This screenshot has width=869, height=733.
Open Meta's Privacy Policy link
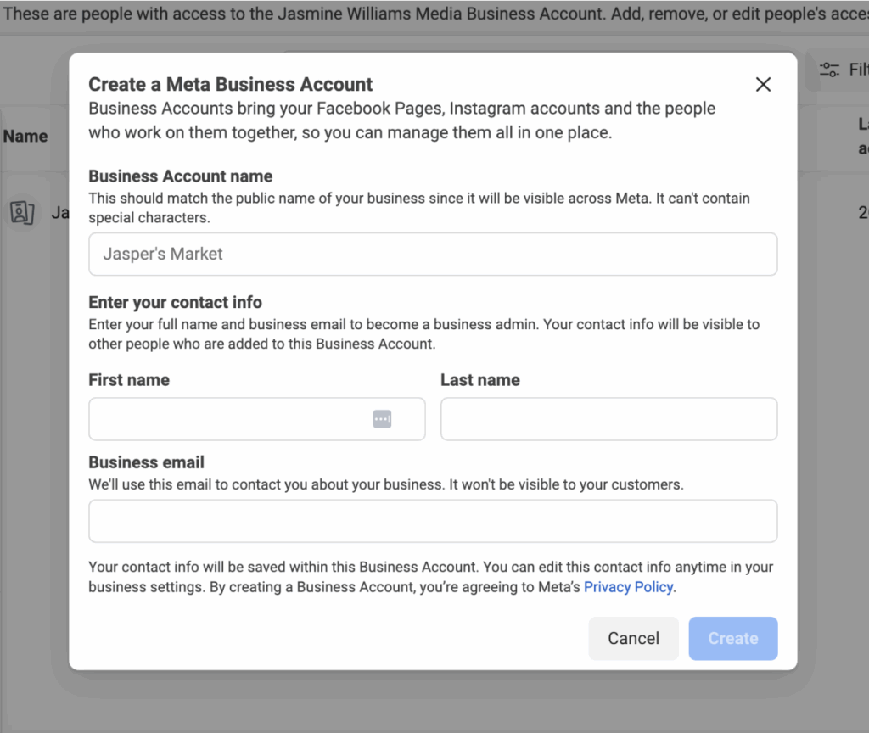click(629, 587)
